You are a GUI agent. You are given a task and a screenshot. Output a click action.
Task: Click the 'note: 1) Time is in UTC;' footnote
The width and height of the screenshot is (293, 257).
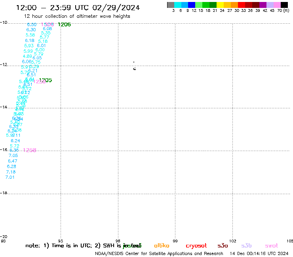59,246
